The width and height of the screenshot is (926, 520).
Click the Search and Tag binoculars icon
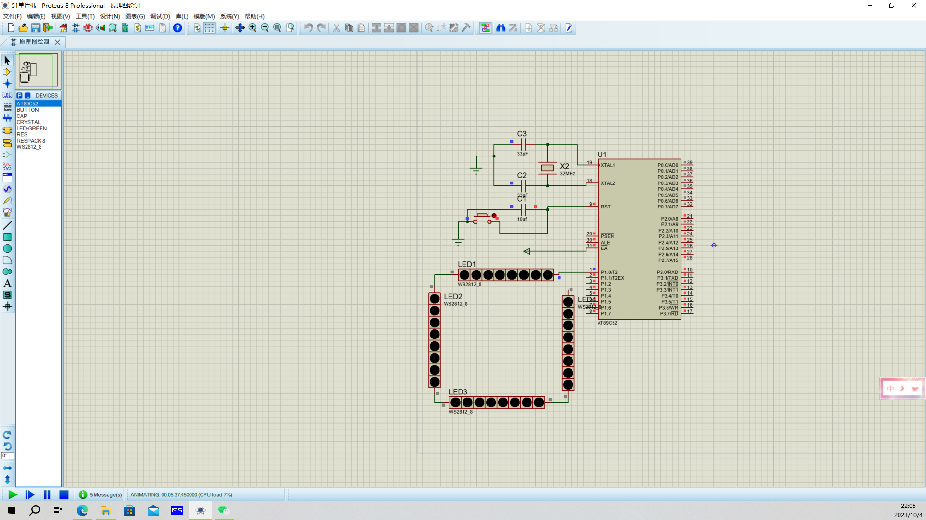point(501,28)
